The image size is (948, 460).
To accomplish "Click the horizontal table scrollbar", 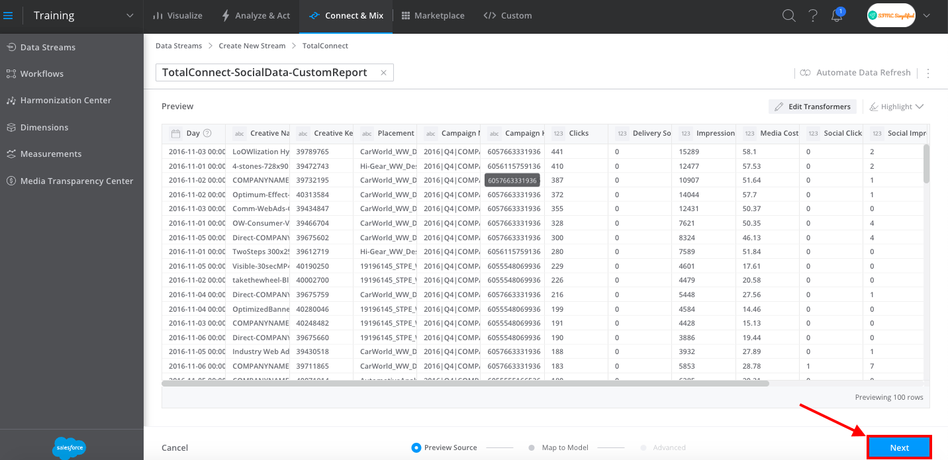I will pyautogui.click(x=465, y=383).
